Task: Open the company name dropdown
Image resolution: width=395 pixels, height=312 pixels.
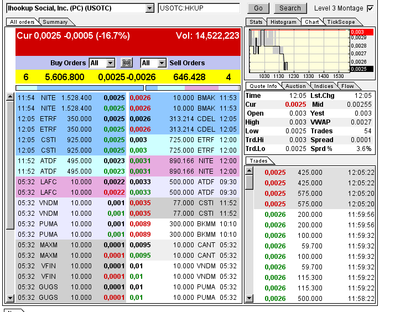Action: 149,8
